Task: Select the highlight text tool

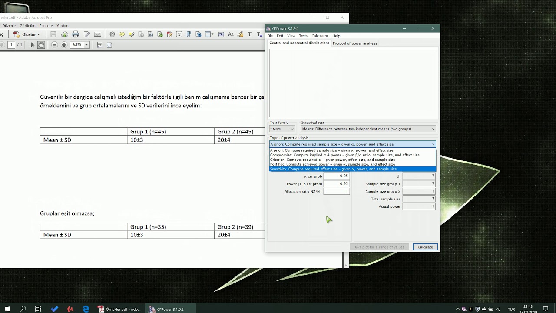Action: [x=131, y=34]
